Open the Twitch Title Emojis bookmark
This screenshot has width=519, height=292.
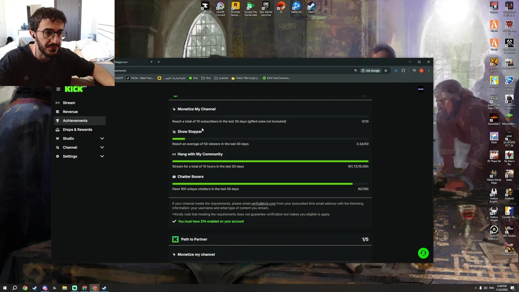click(245, 78)
